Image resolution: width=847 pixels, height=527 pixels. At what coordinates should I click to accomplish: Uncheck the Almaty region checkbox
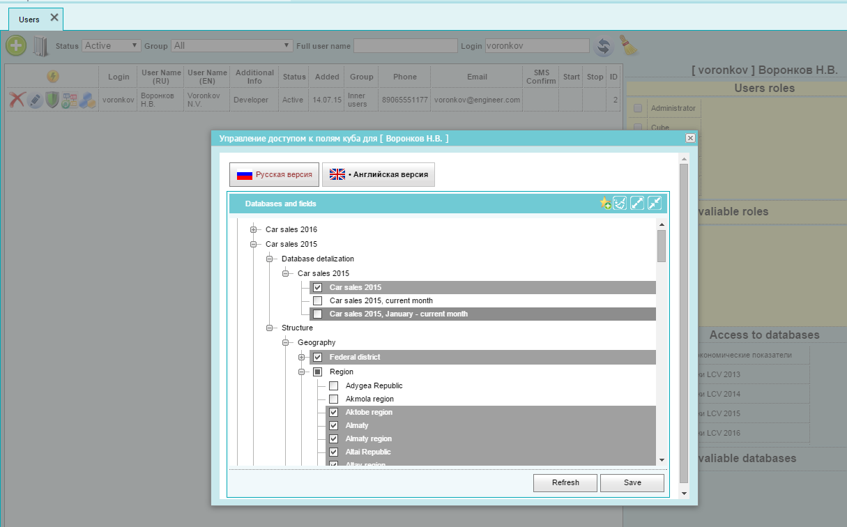(x=333, y=438)
